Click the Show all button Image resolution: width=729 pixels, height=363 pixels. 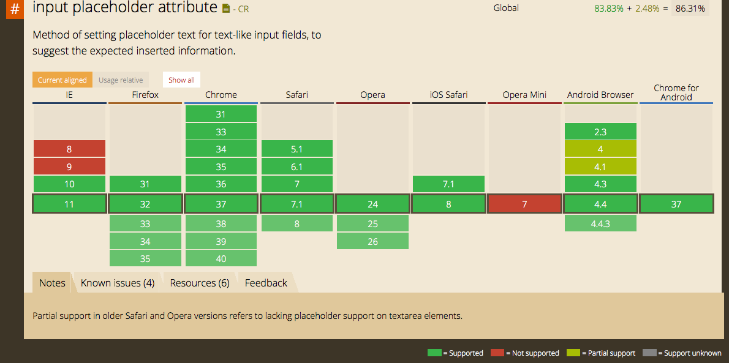[181, 80]
